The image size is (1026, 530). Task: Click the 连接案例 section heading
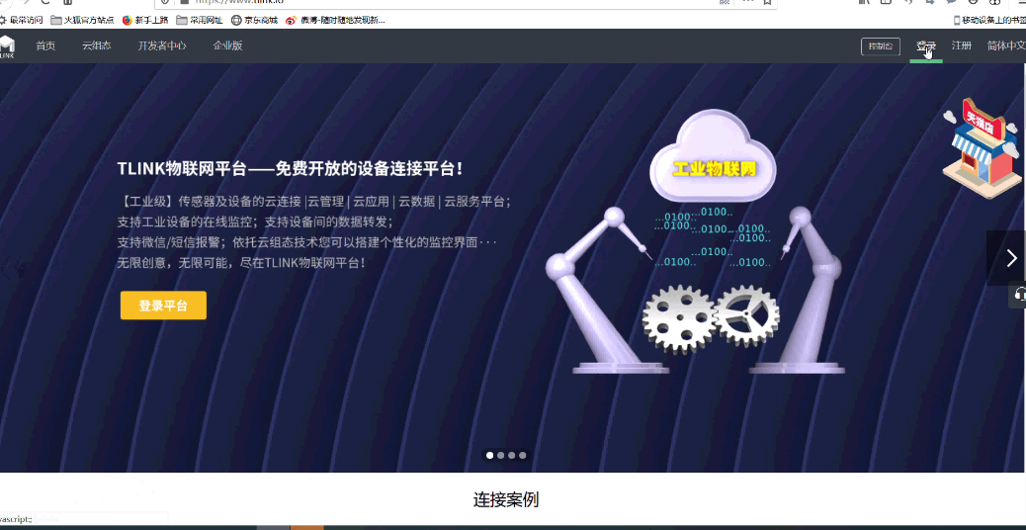[506, 500]
